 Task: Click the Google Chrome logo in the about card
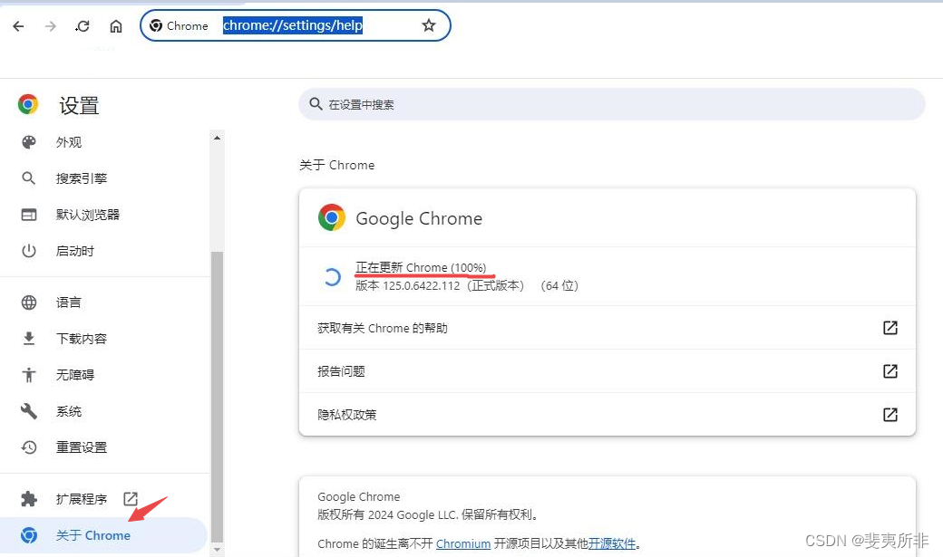[332, 217]
